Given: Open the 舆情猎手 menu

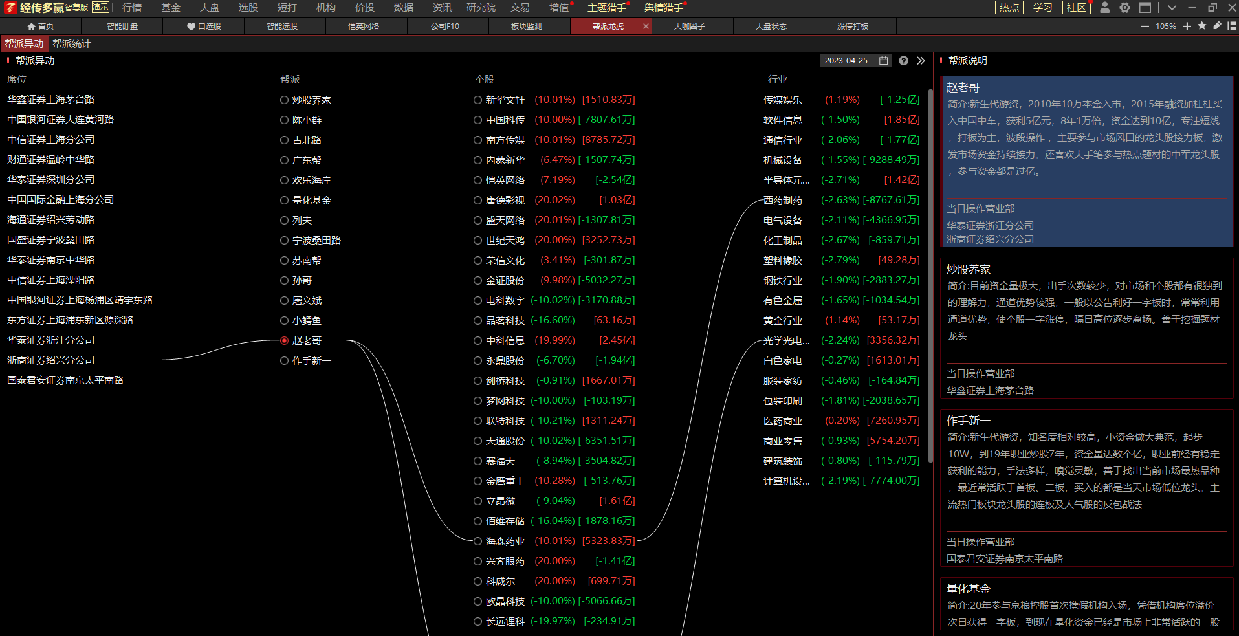Looking at the screenshot, I should pyautogui.click(x=664, y=8).
